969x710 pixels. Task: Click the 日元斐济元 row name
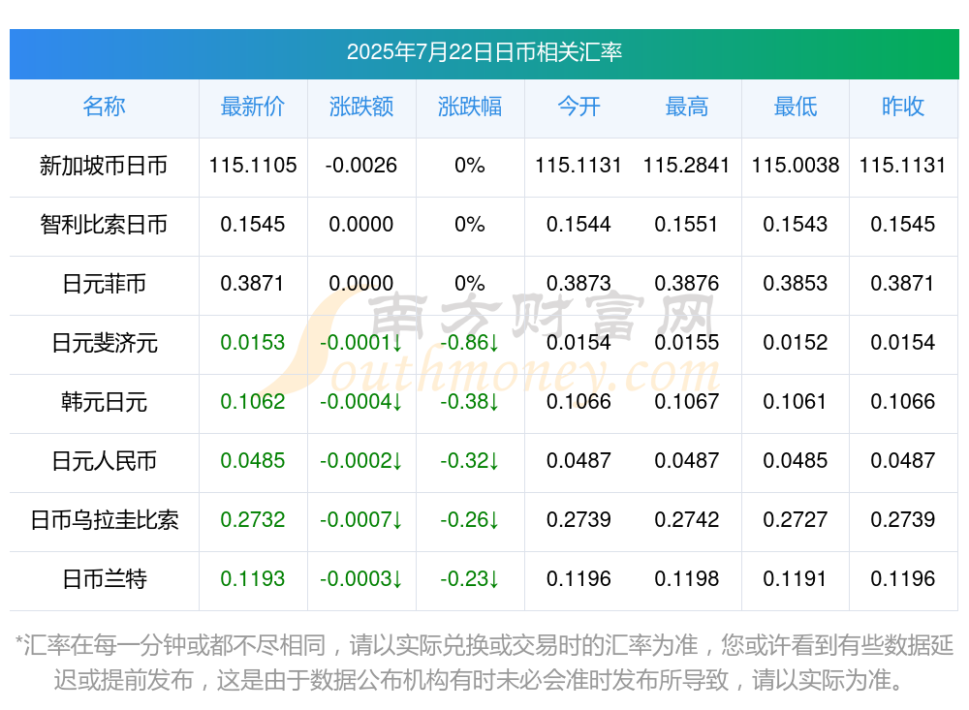tap(104, 342)
